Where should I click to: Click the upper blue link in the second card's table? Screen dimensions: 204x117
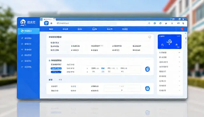click(x=103, y=68)
